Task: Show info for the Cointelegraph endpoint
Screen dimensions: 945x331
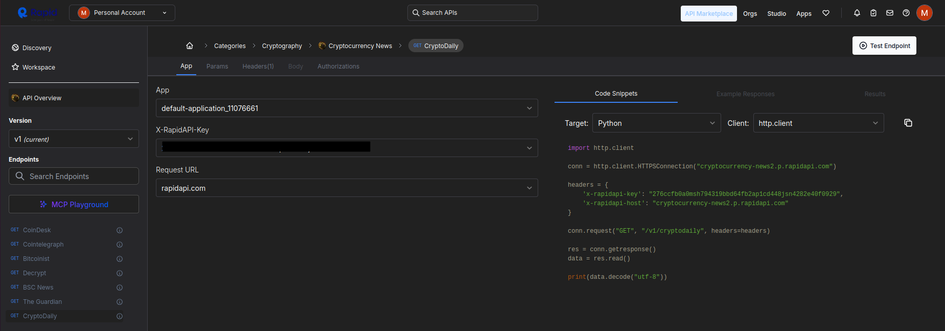Action: pos(120,245)
